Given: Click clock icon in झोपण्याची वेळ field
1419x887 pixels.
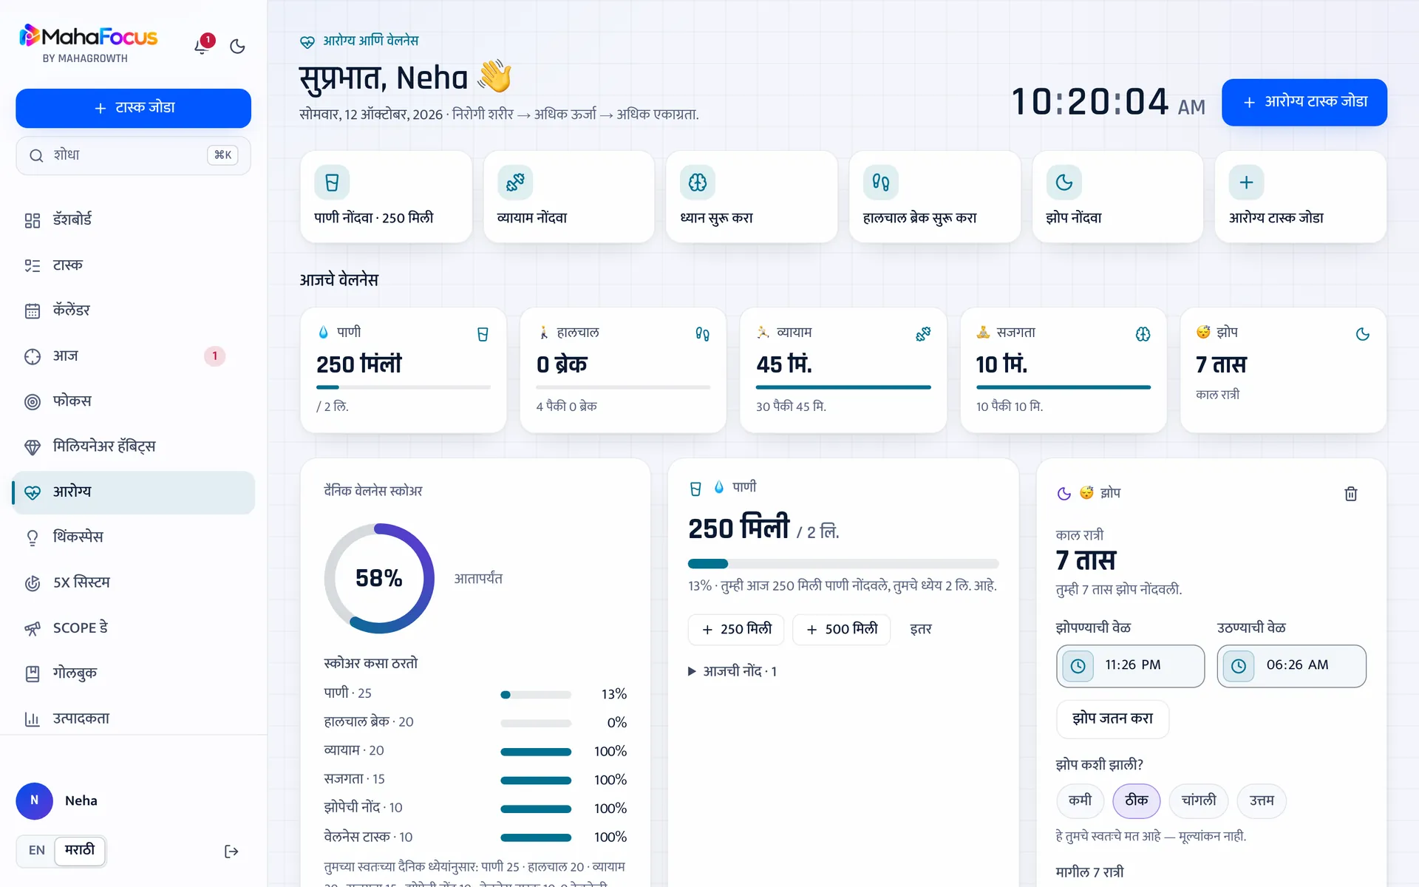Looking at the screenshot, I should coord(1078,666).
